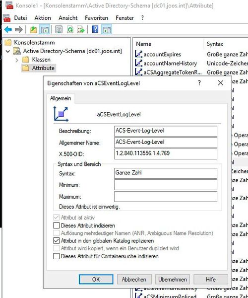Click the Konsole1 title bar icon

tap(9, 5)
